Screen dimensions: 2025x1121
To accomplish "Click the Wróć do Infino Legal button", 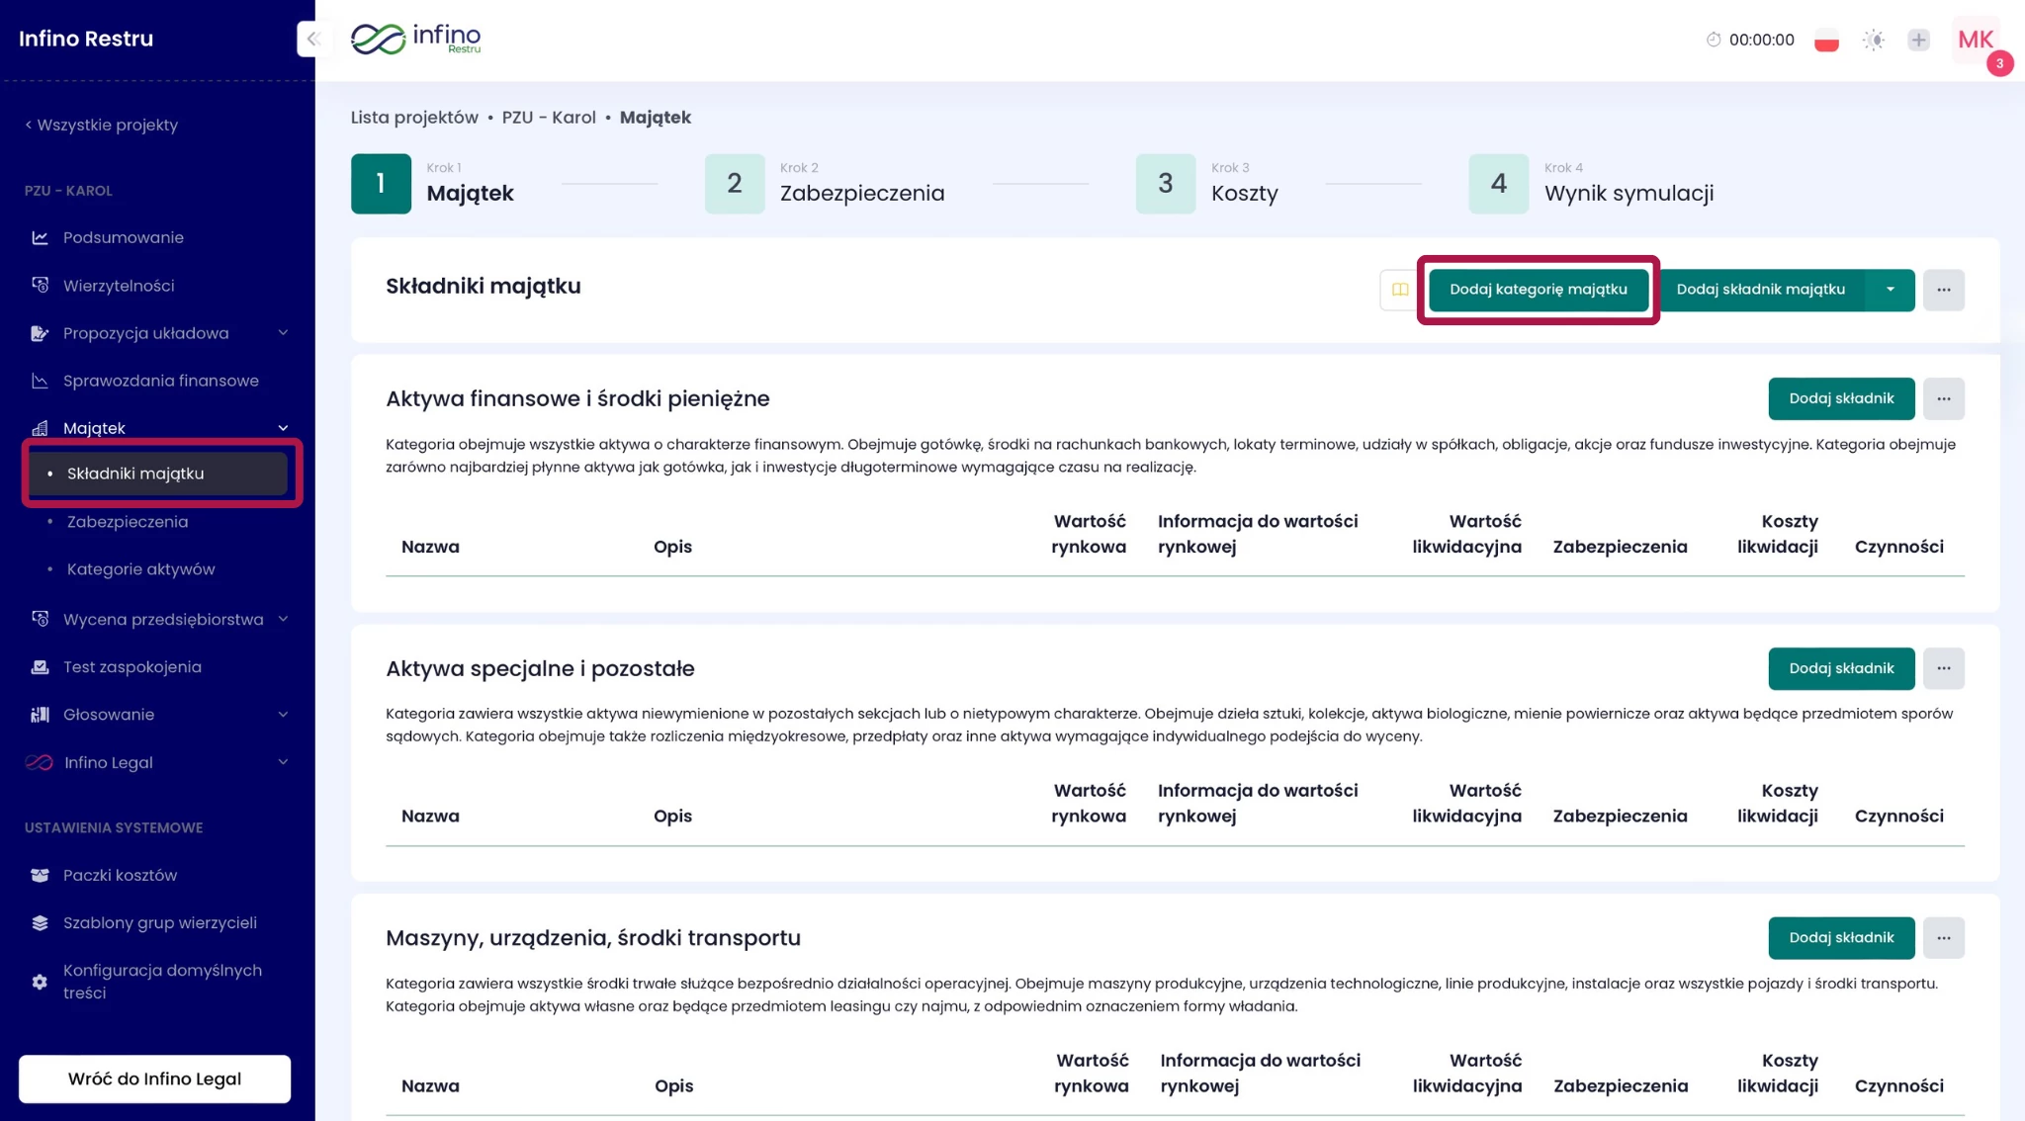I will tap(154, 1078).
